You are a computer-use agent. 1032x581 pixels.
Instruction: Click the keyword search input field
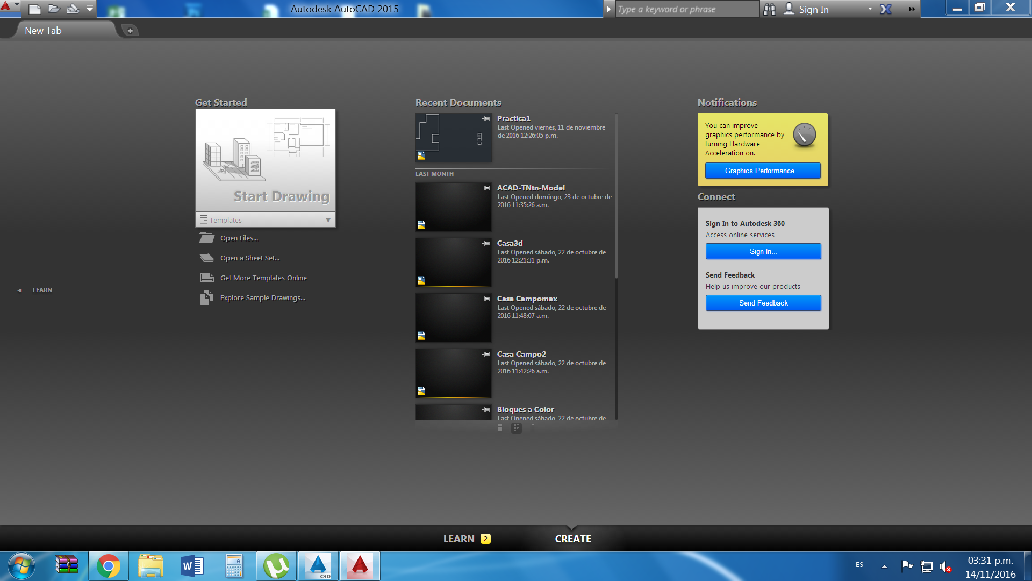(685, 9)
